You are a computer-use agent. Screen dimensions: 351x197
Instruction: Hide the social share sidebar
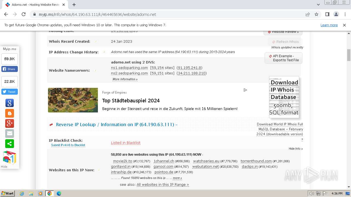pos(4,167)
